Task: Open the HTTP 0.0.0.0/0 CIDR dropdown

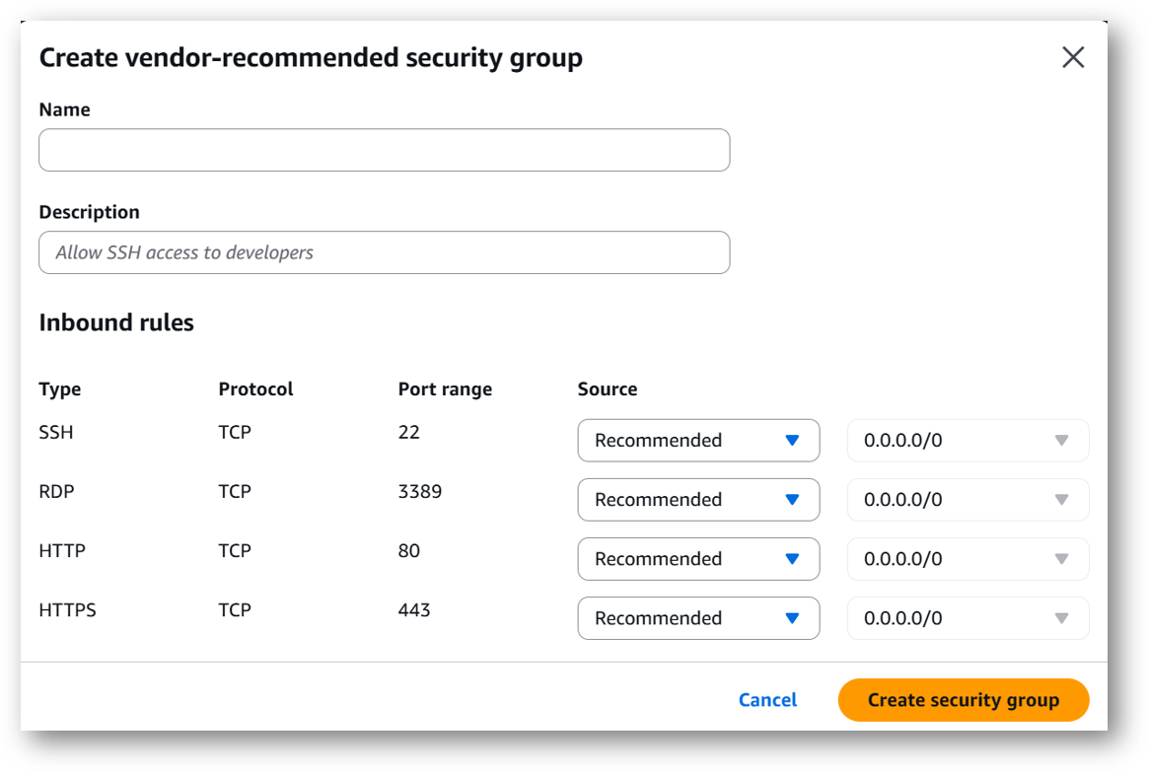Action: (x=967, y=559)
